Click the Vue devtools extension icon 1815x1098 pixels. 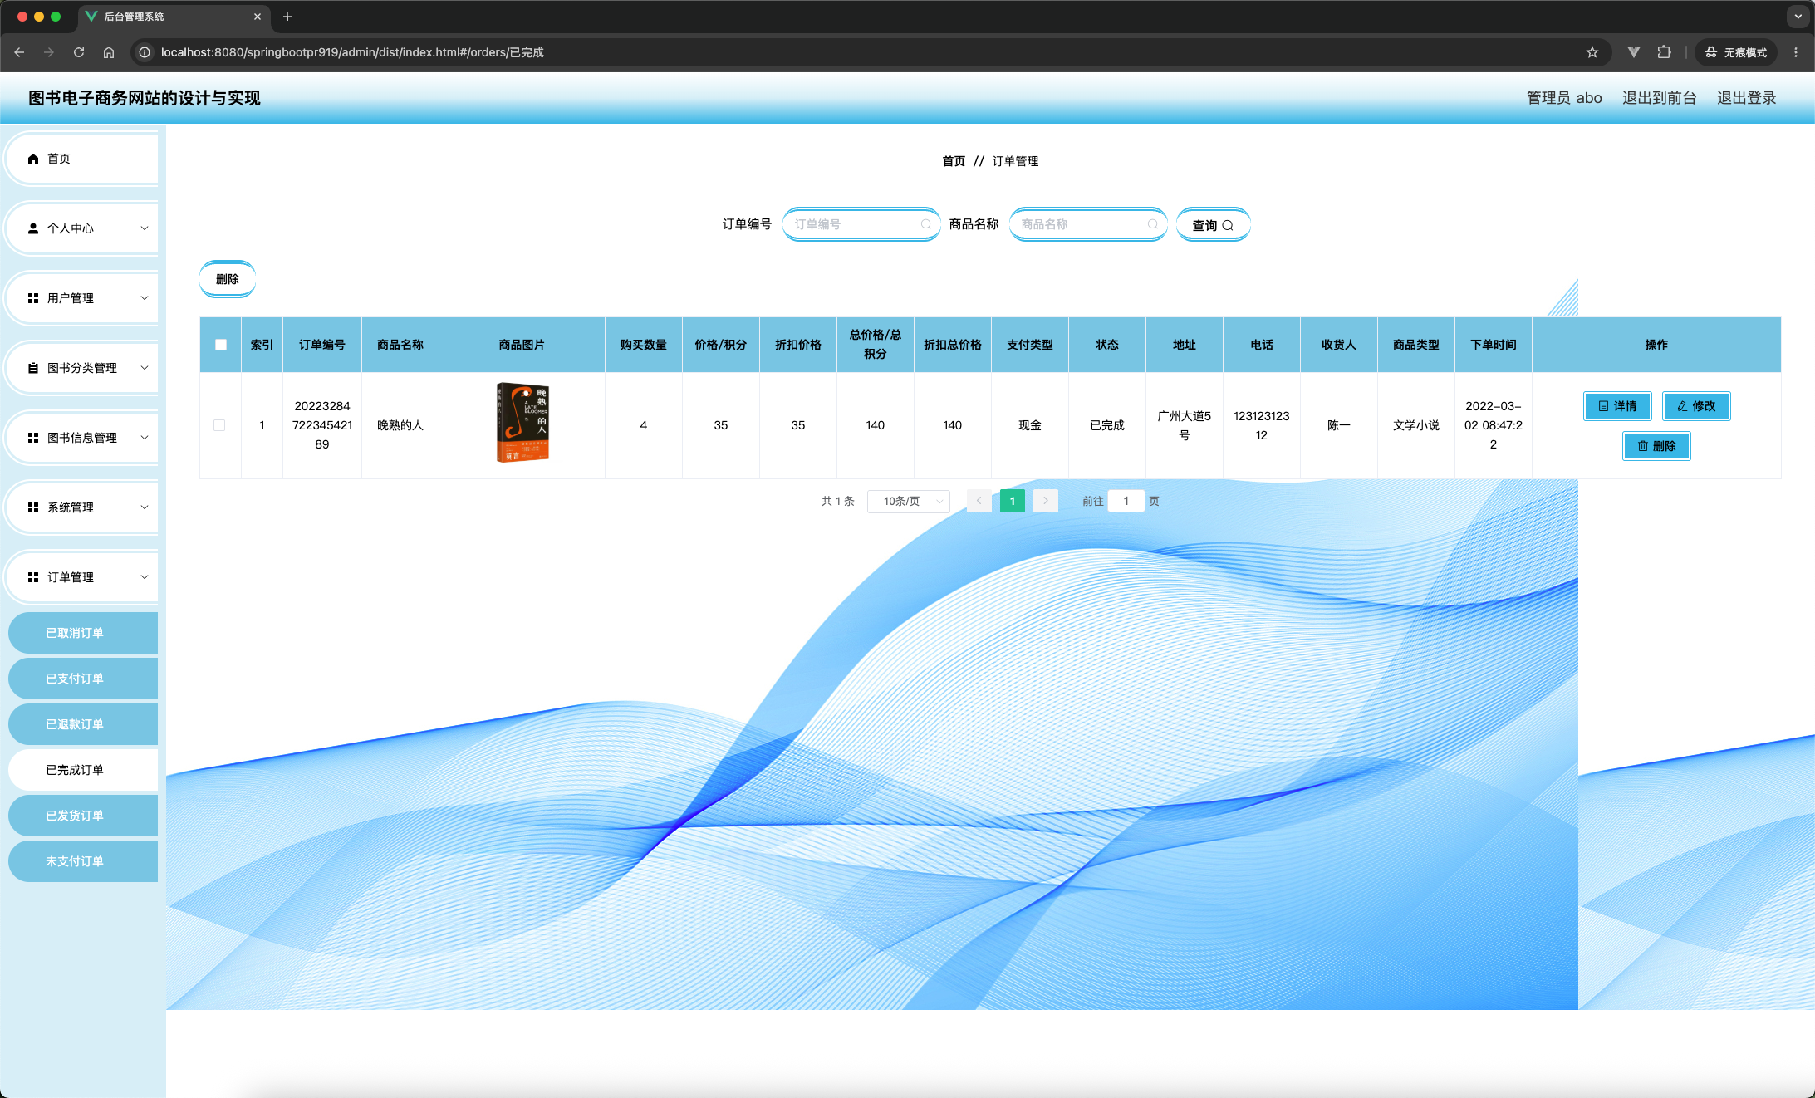pos(1633,52)
